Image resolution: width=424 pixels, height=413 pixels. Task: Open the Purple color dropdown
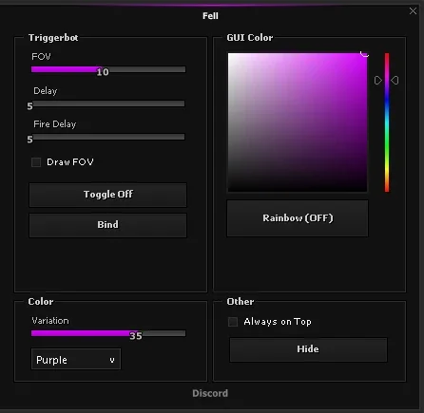point(76,359)
